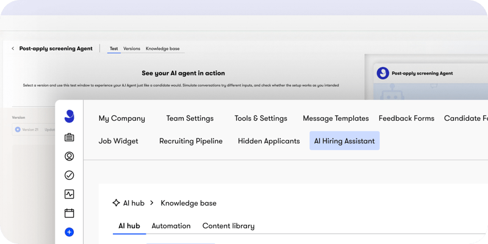Open the Feedback Forms tab
This screenshot has width=488, height=244.
(406, 118)
